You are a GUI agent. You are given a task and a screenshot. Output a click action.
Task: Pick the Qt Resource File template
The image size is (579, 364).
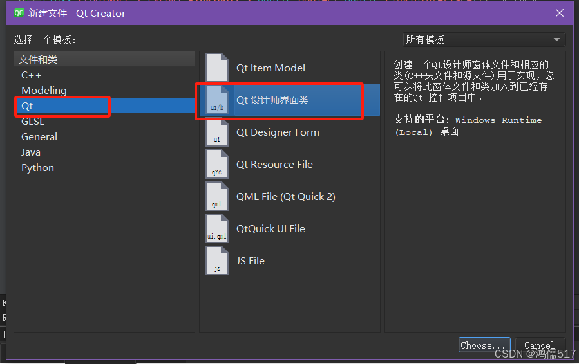(x=290, y=164)
